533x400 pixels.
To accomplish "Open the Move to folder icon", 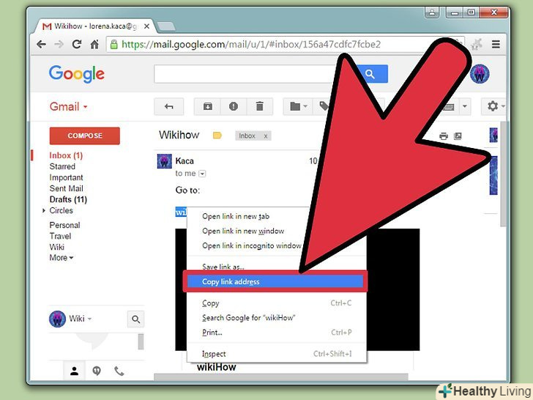I will coord(298,107).
